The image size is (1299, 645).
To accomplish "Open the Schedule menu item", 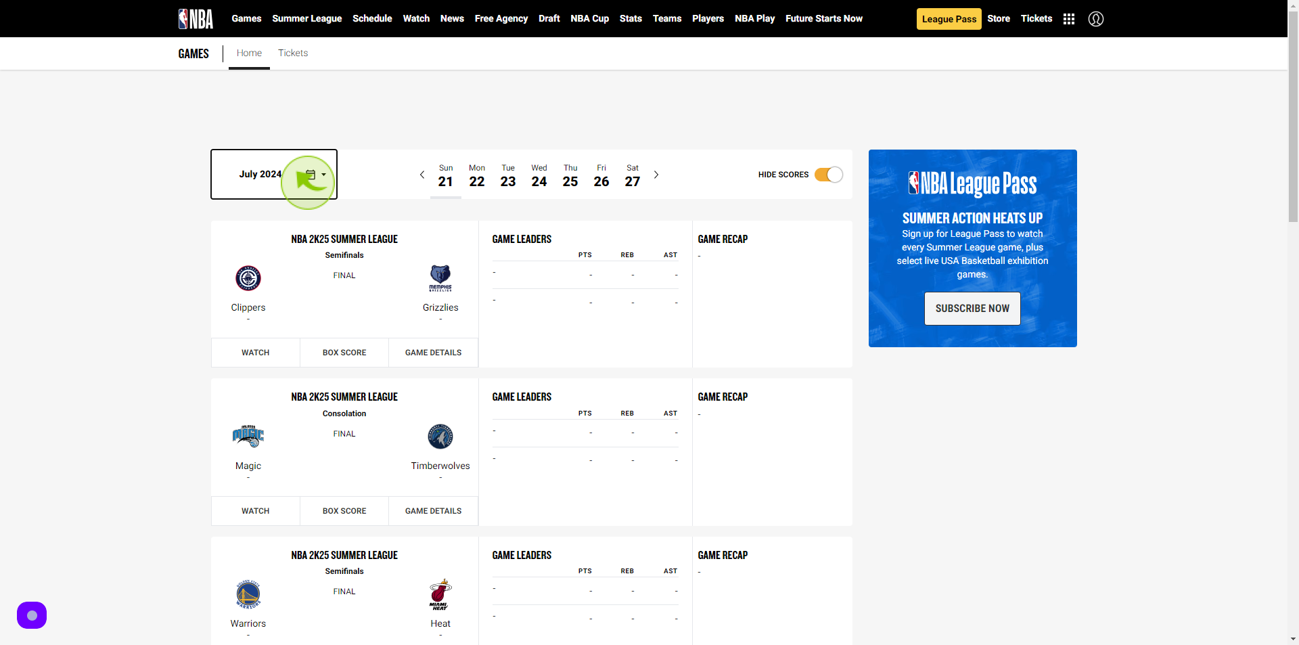I will pos(372,19).
